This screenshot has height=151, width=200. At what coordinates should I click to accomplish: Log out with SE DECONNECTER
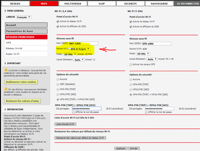(187, 3)
